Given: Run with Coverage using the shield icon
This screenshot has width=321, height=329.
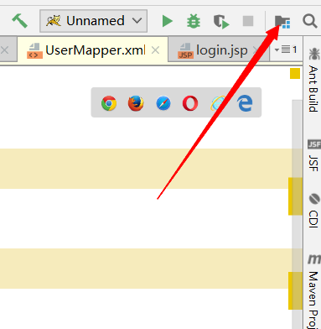Looking at the screenshot, I should (221, 22).
